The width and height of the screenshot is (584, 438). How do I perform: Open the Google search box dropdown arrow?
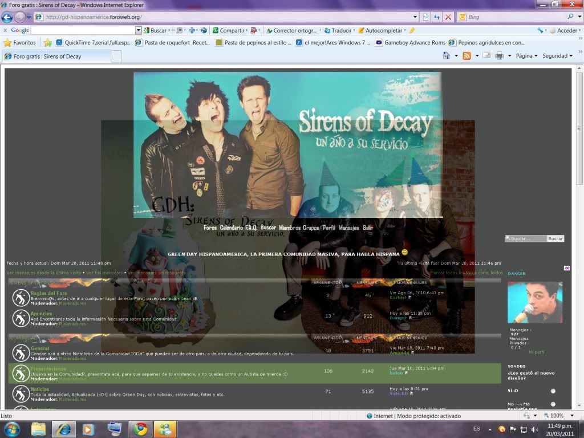[x=139, y=30]
